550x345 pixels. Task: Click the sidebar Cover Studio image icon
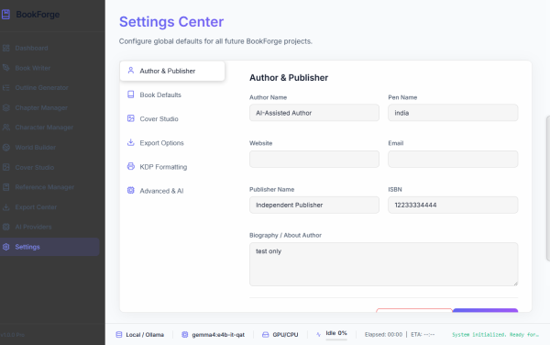coord(6,167)
